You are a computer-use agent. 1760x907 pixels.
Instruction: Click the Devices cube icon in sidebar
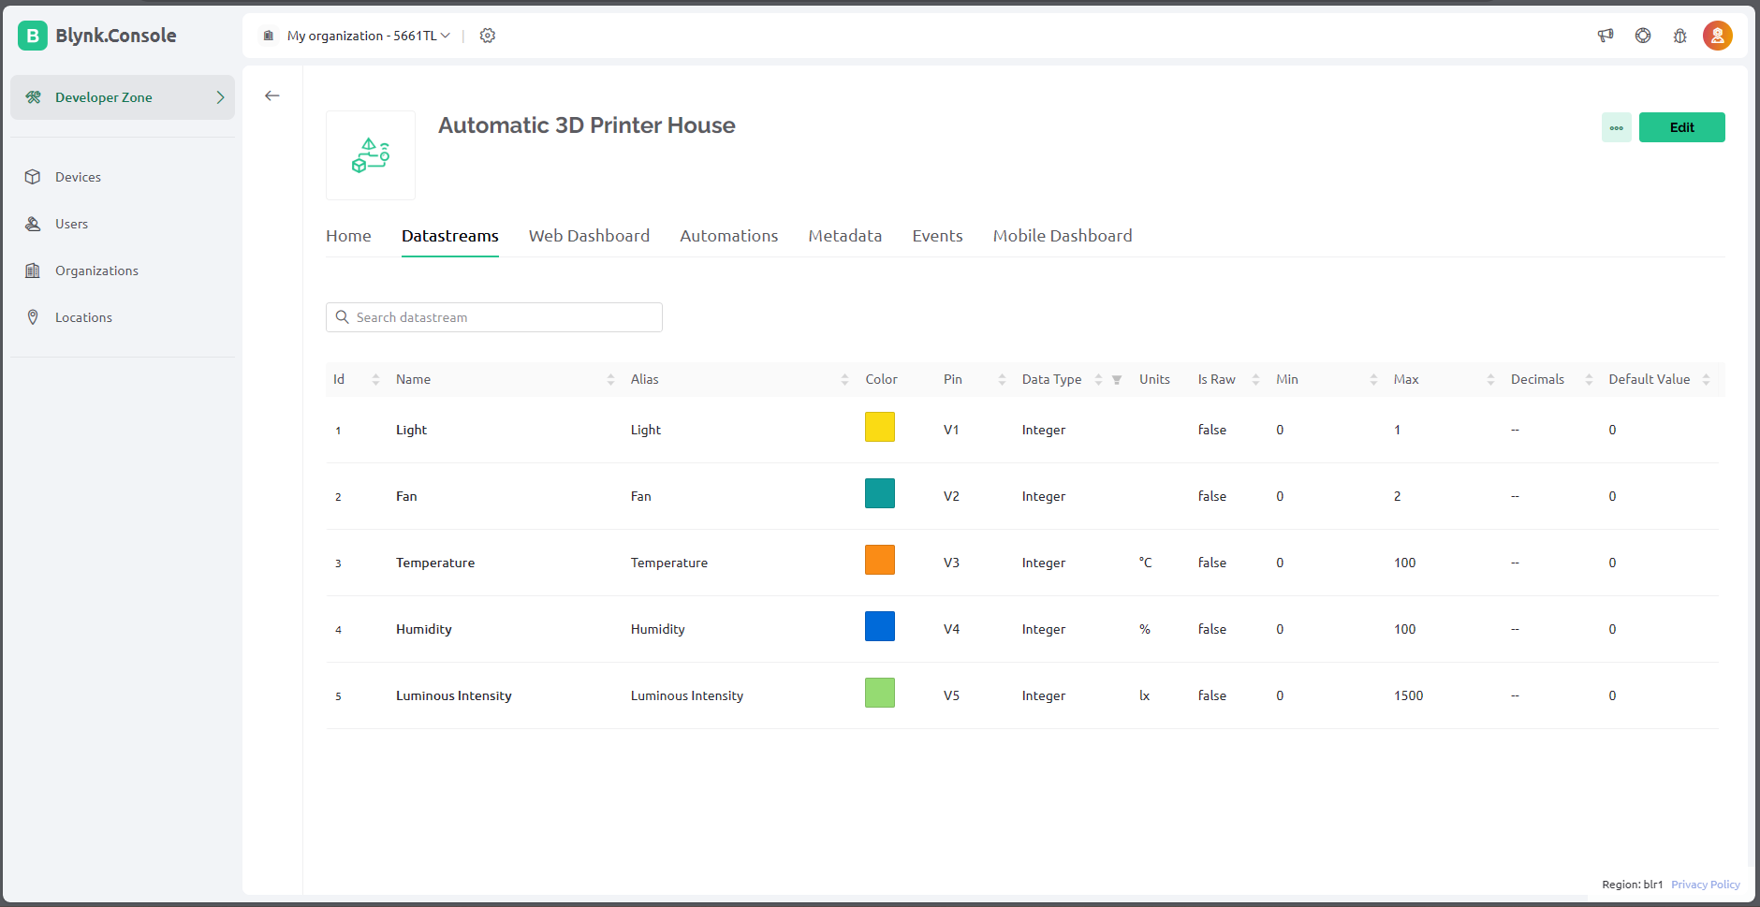pos(33,177)
